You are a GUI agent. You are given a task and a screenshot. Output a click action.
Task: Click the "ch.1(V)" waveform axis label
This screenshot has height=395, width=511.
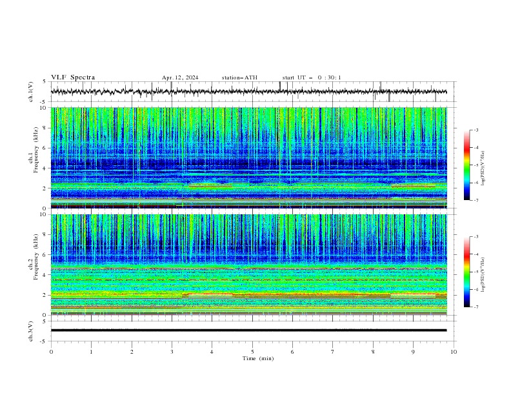pyautogui.click(x=31, y=92)
